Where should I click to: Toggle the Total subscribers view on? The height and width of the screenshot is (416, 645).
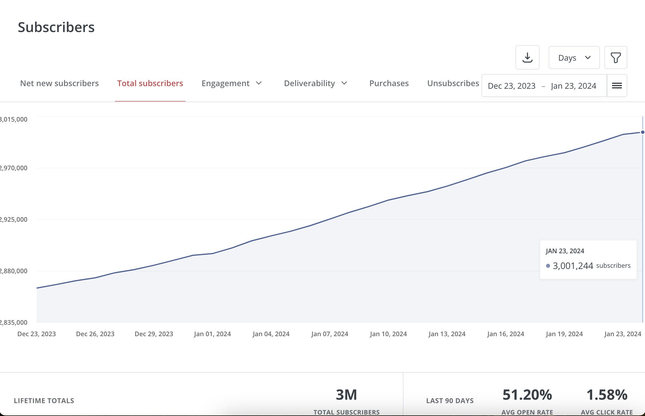coord(150,83)
